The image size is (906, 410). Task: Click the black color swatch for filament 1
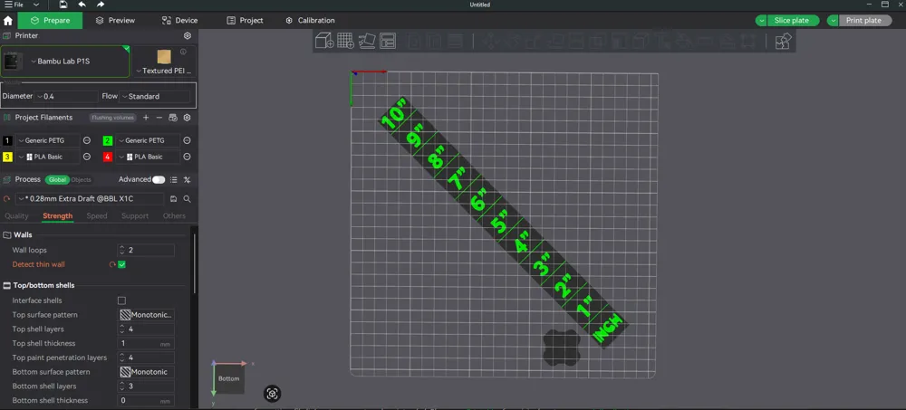coord(7,140)
